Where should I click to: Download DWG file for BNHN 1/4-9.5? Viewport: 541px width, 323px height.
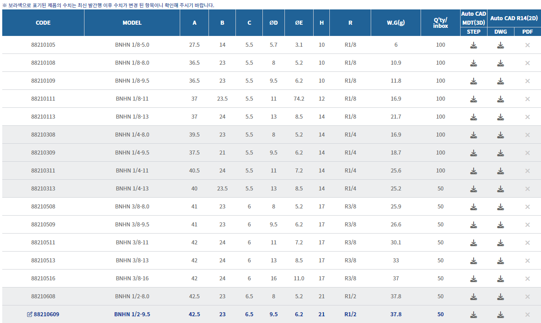[x=501, y=153]
